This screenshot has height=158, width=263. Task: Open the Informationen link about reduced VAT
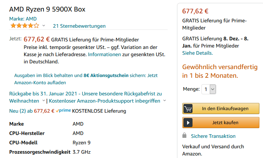click(x=104, y=54)
